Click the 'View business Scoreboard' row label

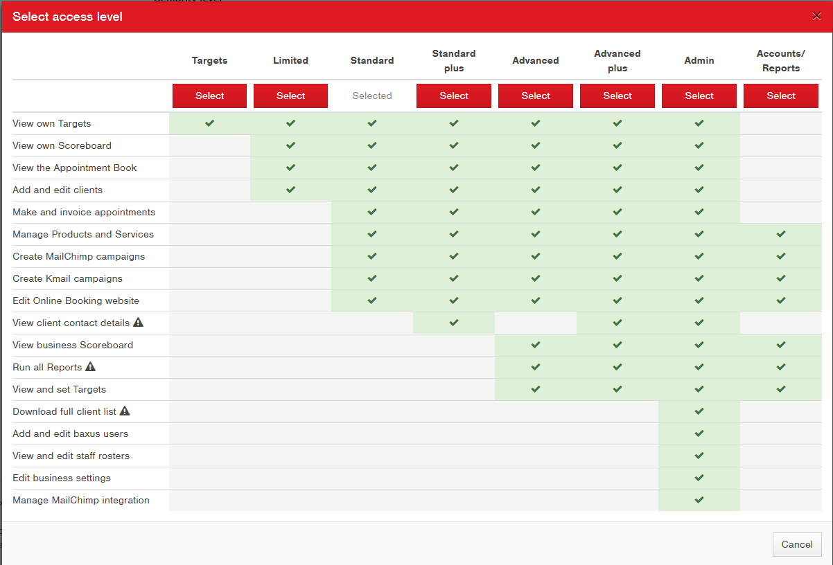point(73,345)
